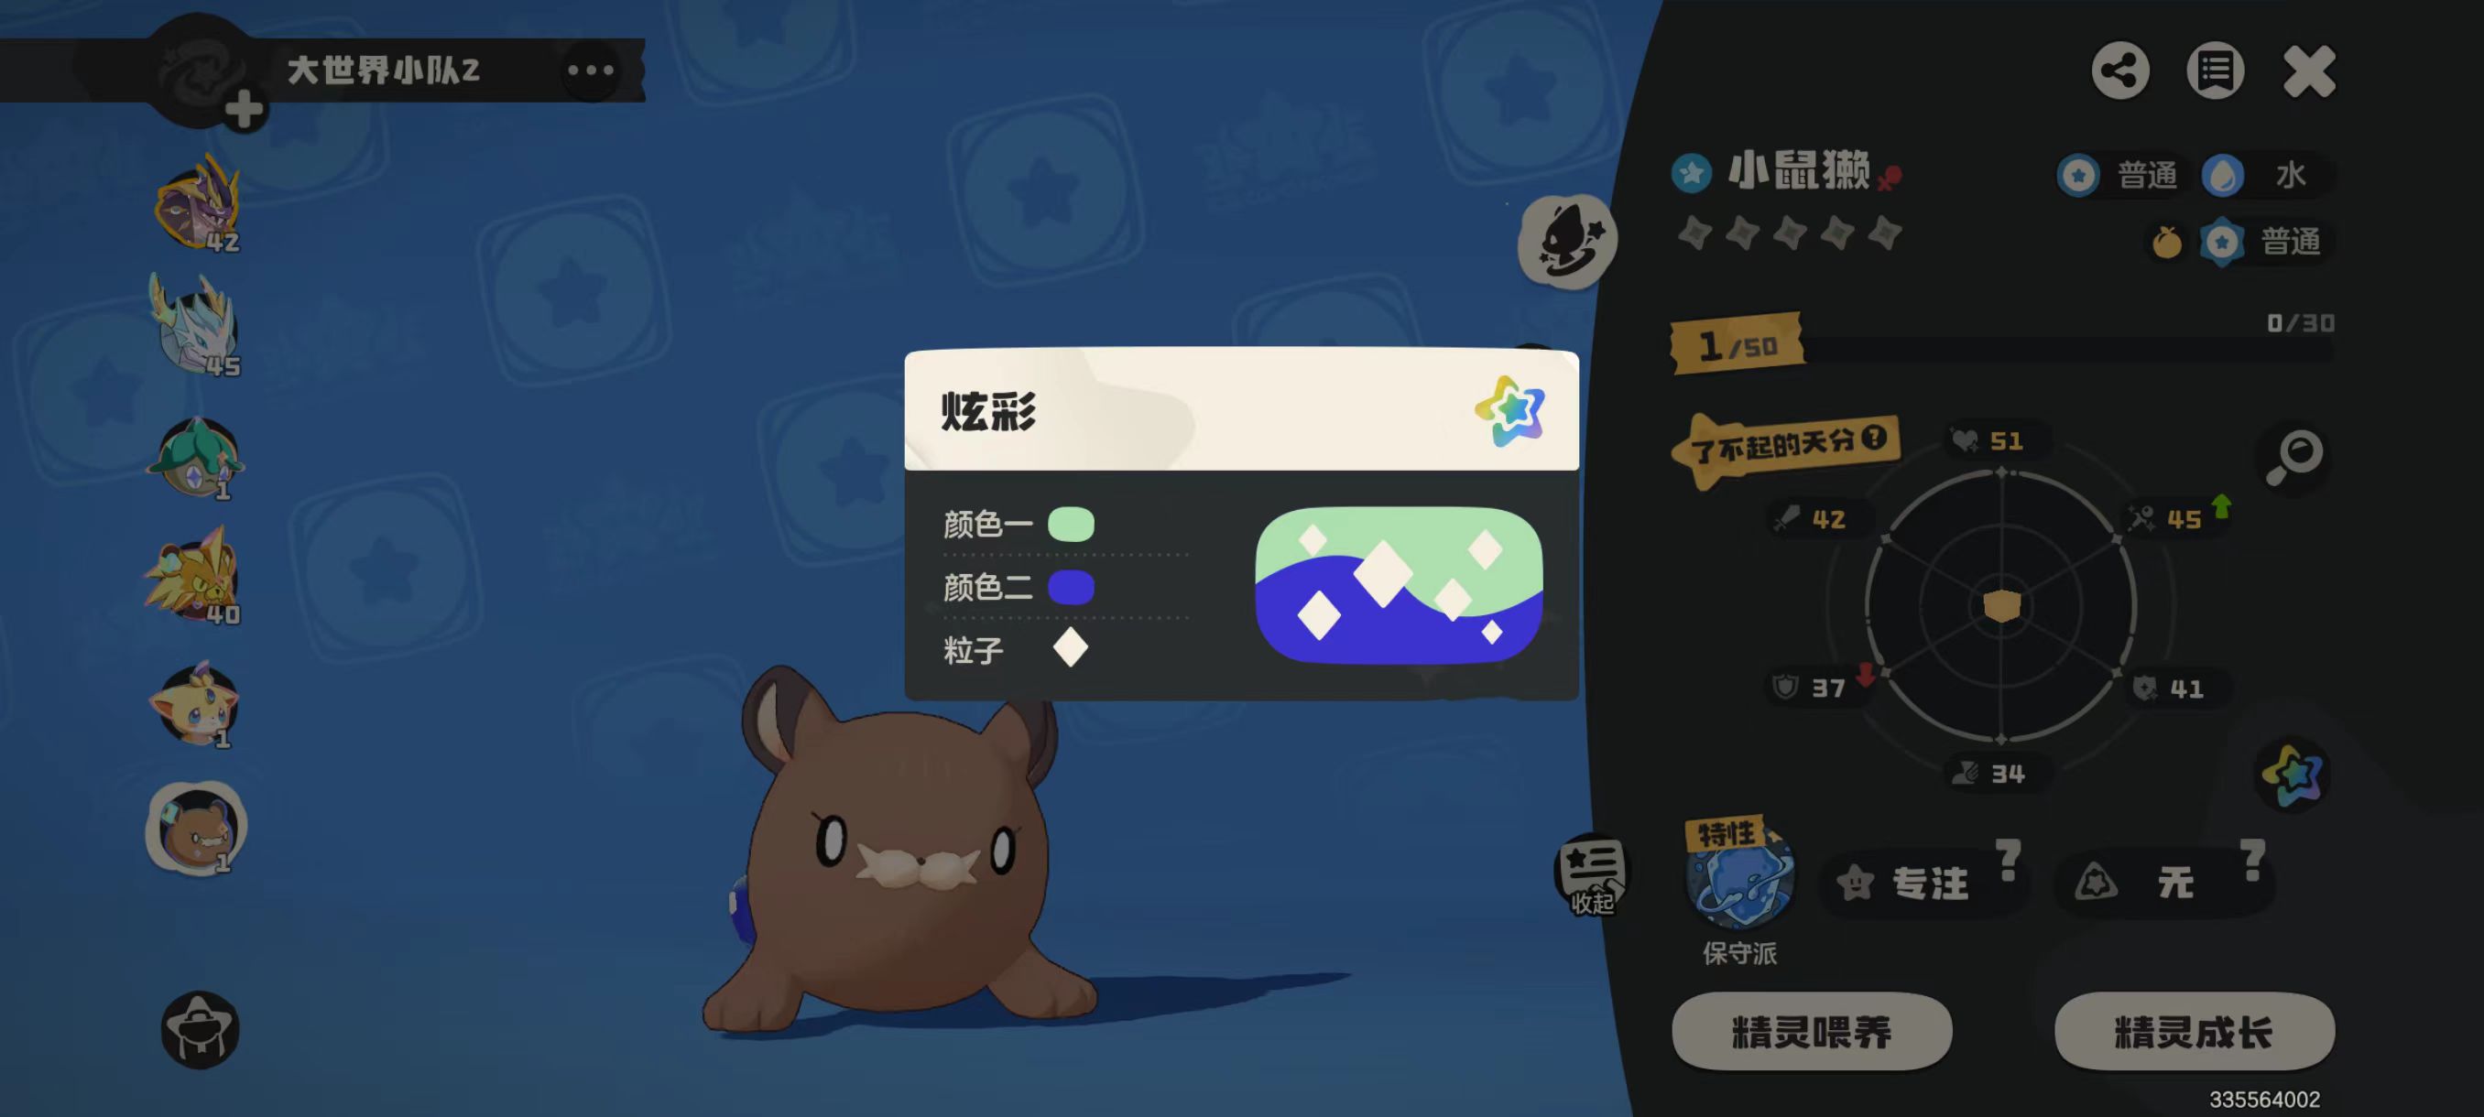This screenshot has height=1117, width=2484.
Task: Click the 颜色一 green swatch
Action: tap(1071, 525)
